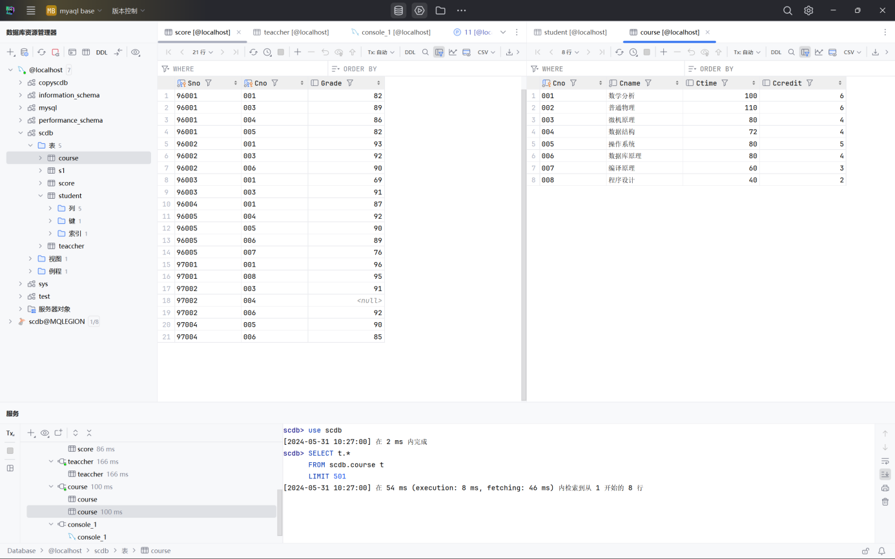Click the New (+) button in database explorer
Viewport: 895px width, 559px height.
(10, 52)
